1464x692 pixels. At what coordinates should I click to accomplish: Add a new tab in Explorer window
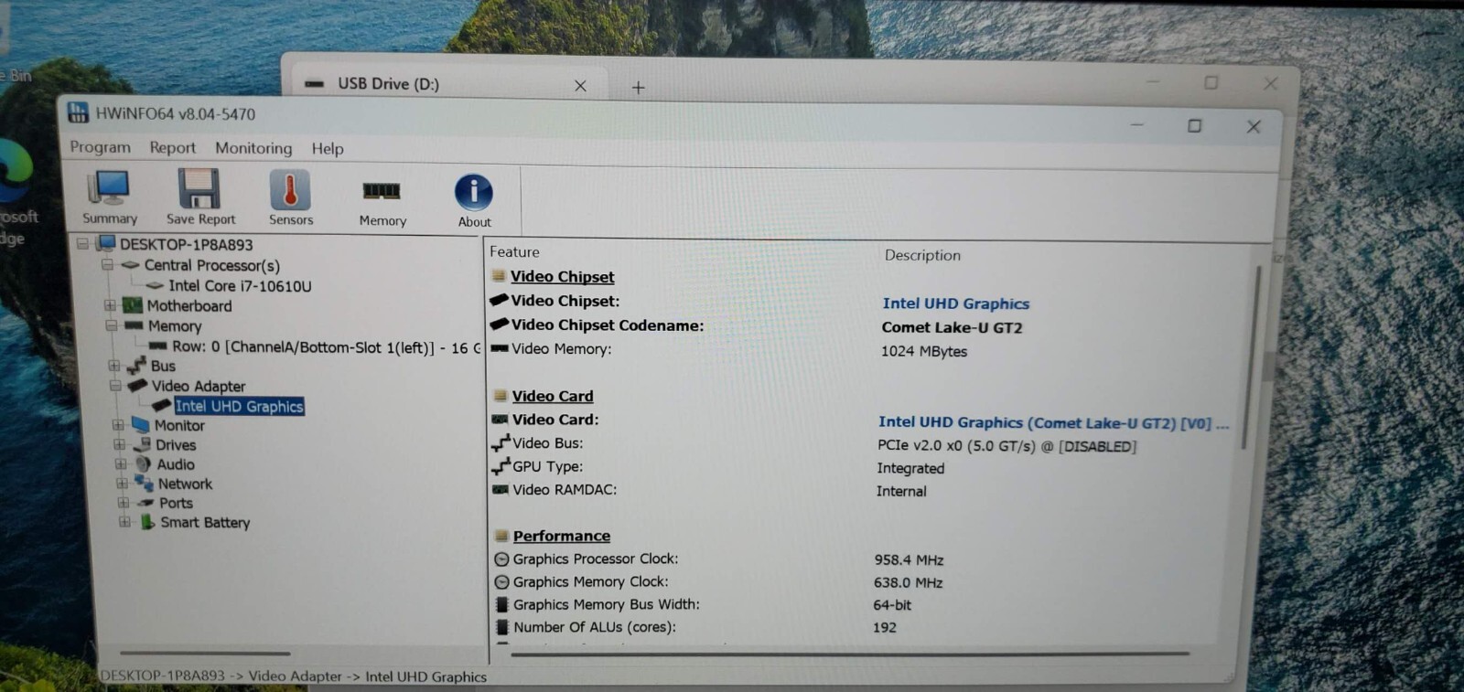(639, 88)
